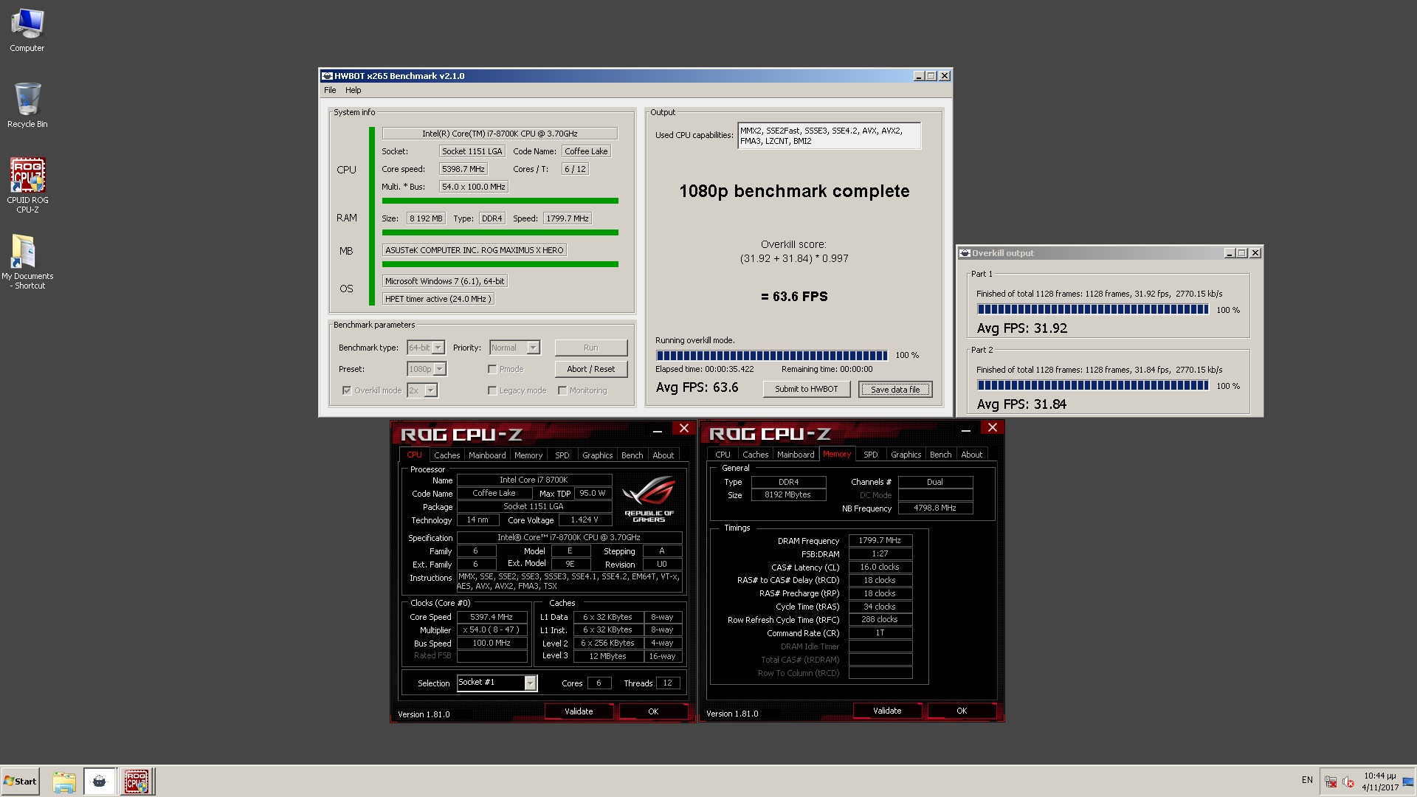Click the Run button

[x=591, y=348]
